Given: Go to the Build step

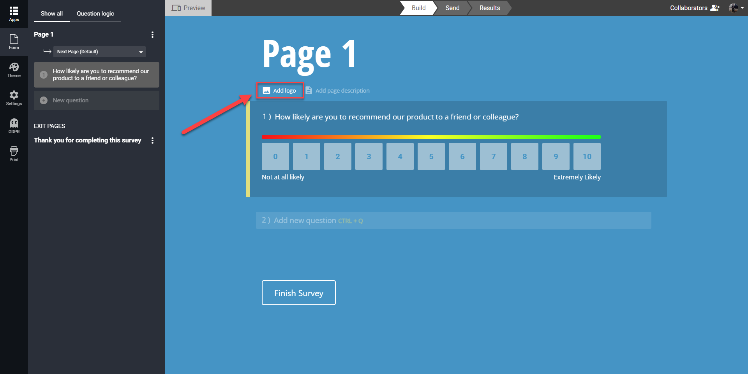Looking at the screenshot, I should click(x=418, y=8).
